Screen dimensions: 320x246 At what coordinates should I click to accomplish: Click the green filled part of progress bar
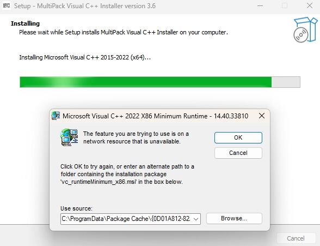point(145,82)
